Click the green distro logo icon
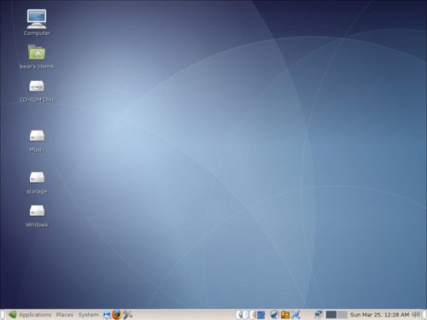The image size is (427, 320). click(13, 315)
